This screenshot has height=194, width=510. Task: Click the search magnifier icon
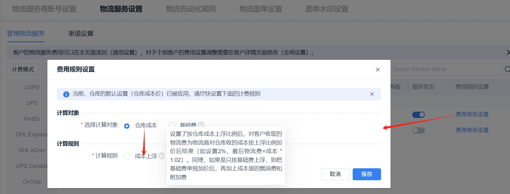507,69
